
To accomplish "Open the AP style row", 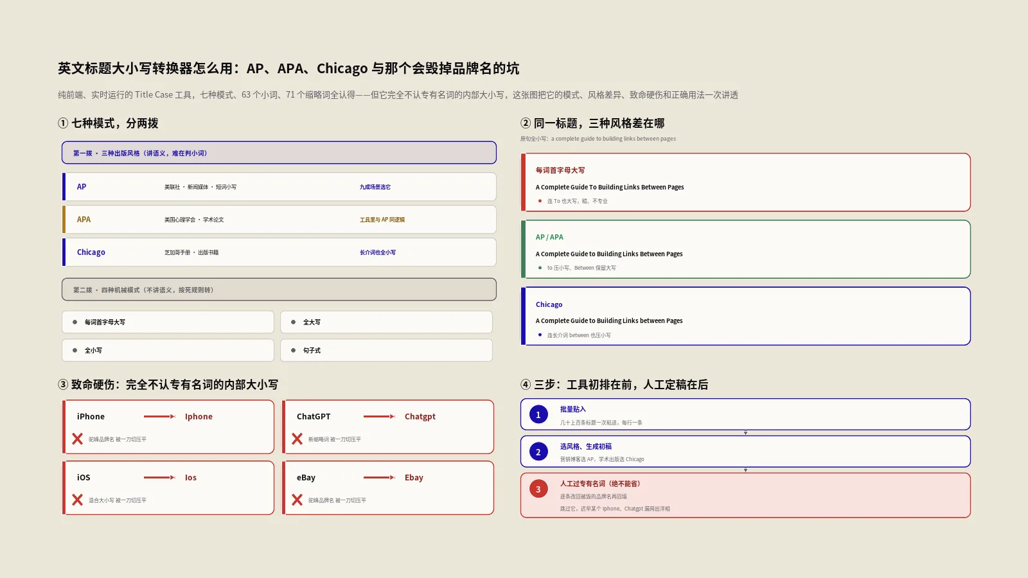I will (279, 187).
